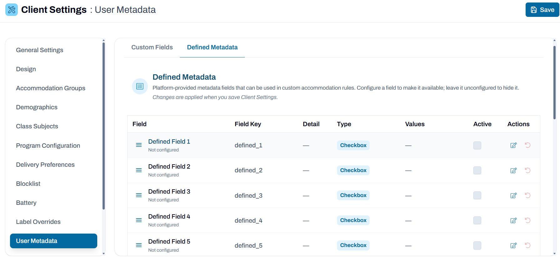This screenshot has height=257, width=560.
Task: Open Class Subjects settings
Action: pos(37,126)
